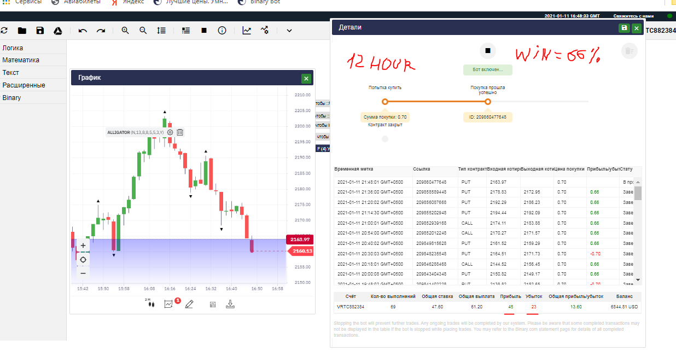Open the info circle icon
Image resolution: width=676 pixels, height=351 pixels.
coord(222,31)
